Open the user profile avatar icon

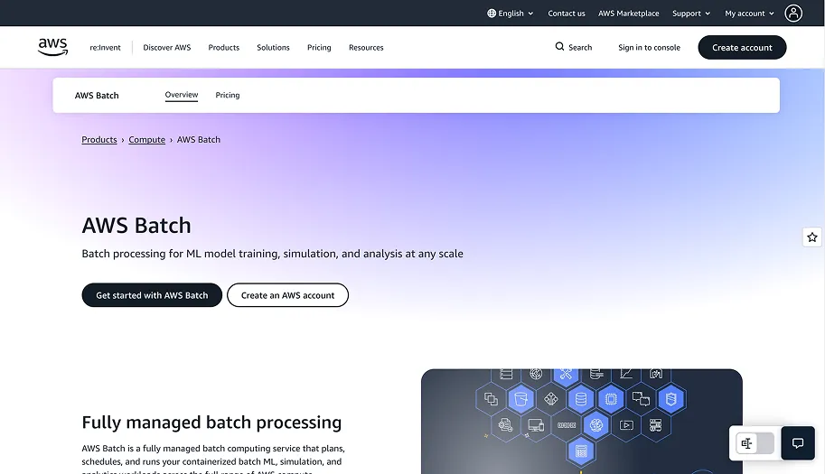[x=793, y=14]
